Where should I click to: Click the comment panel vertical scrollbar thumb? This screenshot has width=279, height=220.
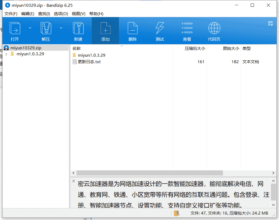pyautogui.click(x=273, y=192)
